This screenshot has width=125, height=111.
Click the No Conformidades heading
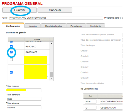89,89
